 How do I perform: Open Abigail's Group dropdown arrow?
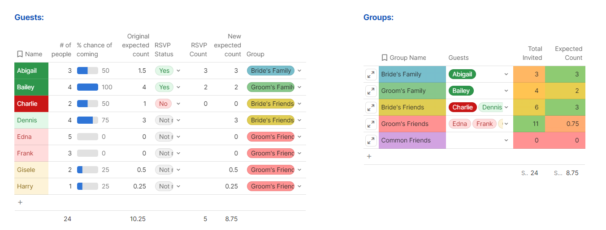tap(299, 71)
